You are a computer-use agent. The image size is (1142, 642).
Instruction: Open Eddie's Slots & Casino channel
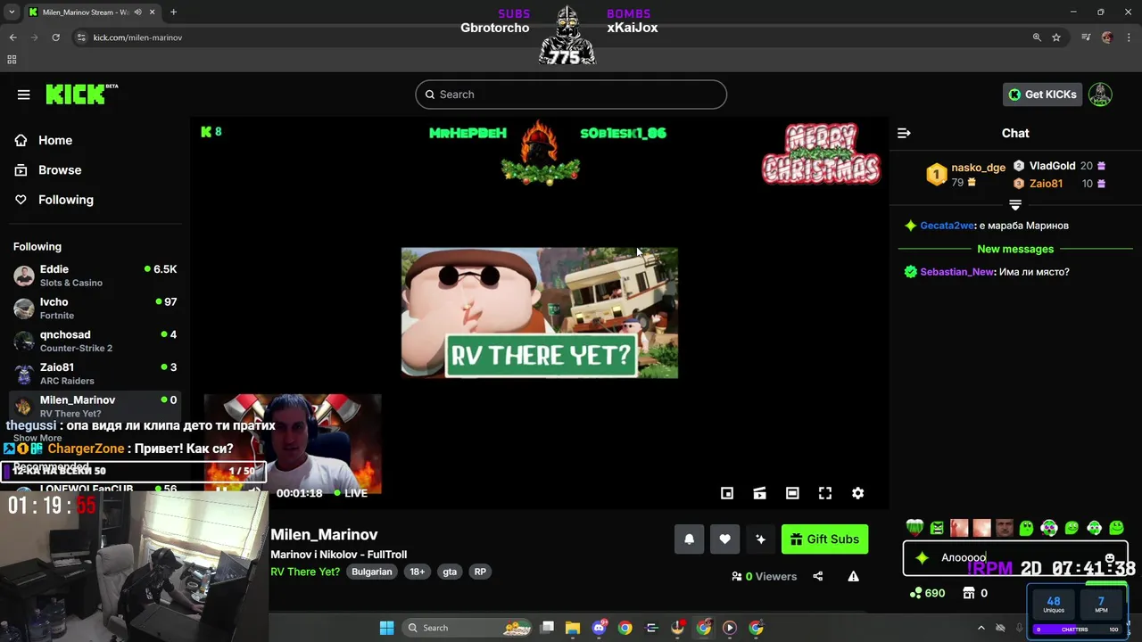coord(95,276)
